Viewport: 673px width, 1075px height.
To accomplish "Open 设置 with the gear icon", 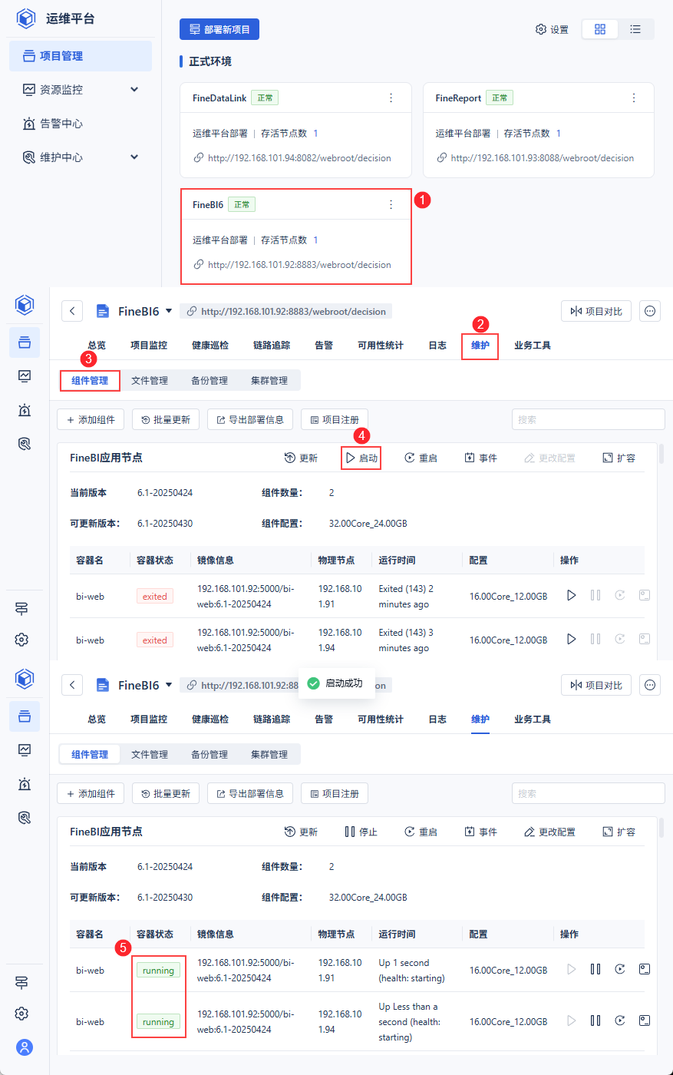I will (552, 29).
